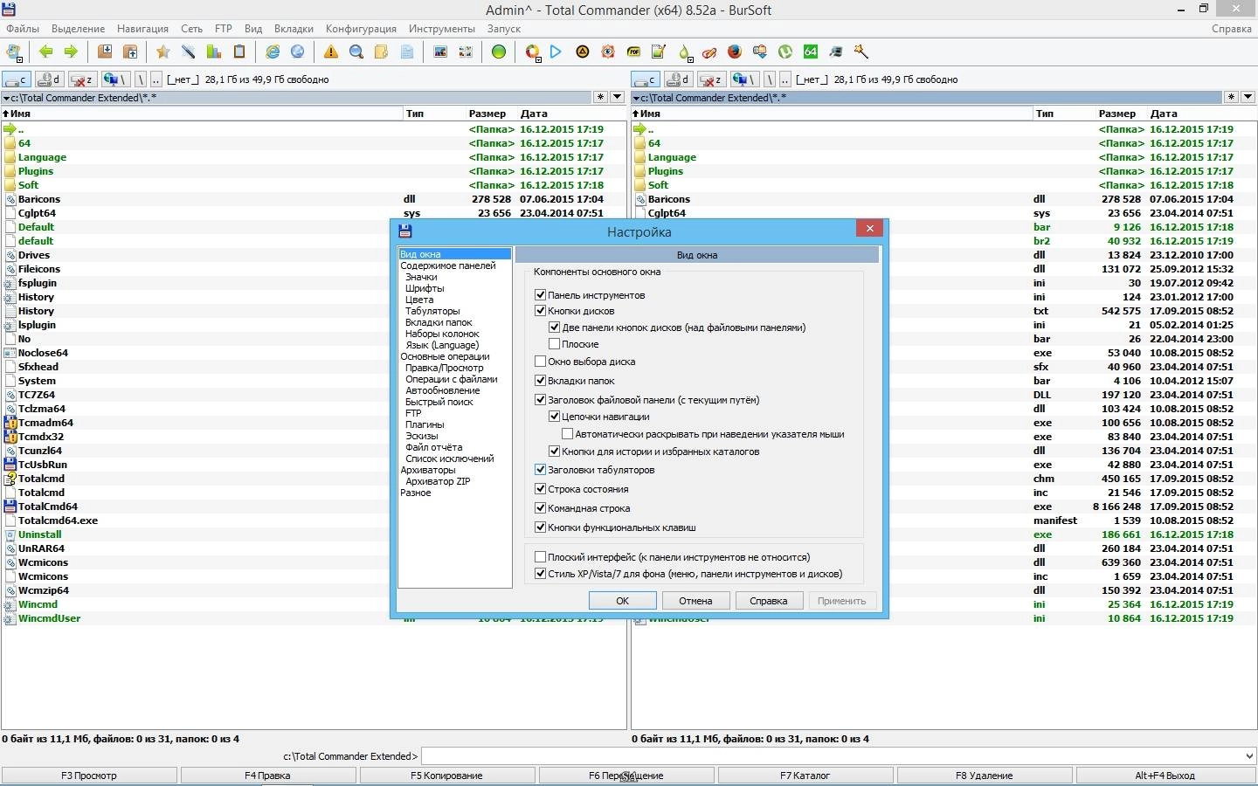Click 'F3 Просмотр' function button
This screenshot has height=786, width=1258.
[x=89, y=776]
